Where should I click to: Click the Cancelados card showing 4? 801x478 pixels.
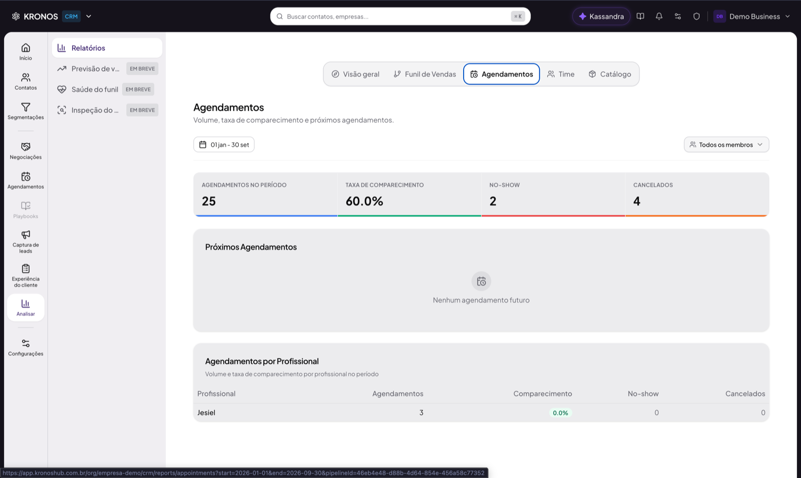pyautogui.click(x=697, y=195)
